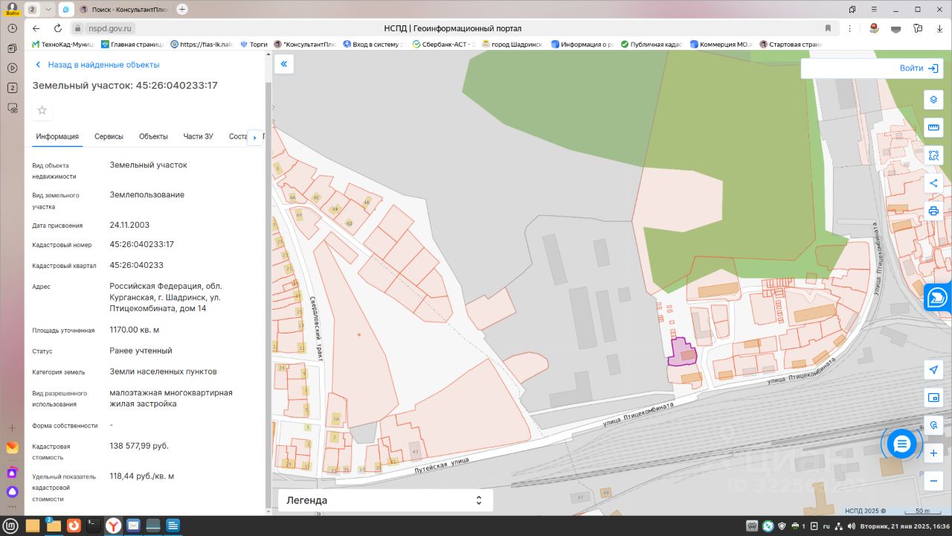The image size is (952, 536).
Task: Switch to the Сервисы tab
Action: [109, 136]
